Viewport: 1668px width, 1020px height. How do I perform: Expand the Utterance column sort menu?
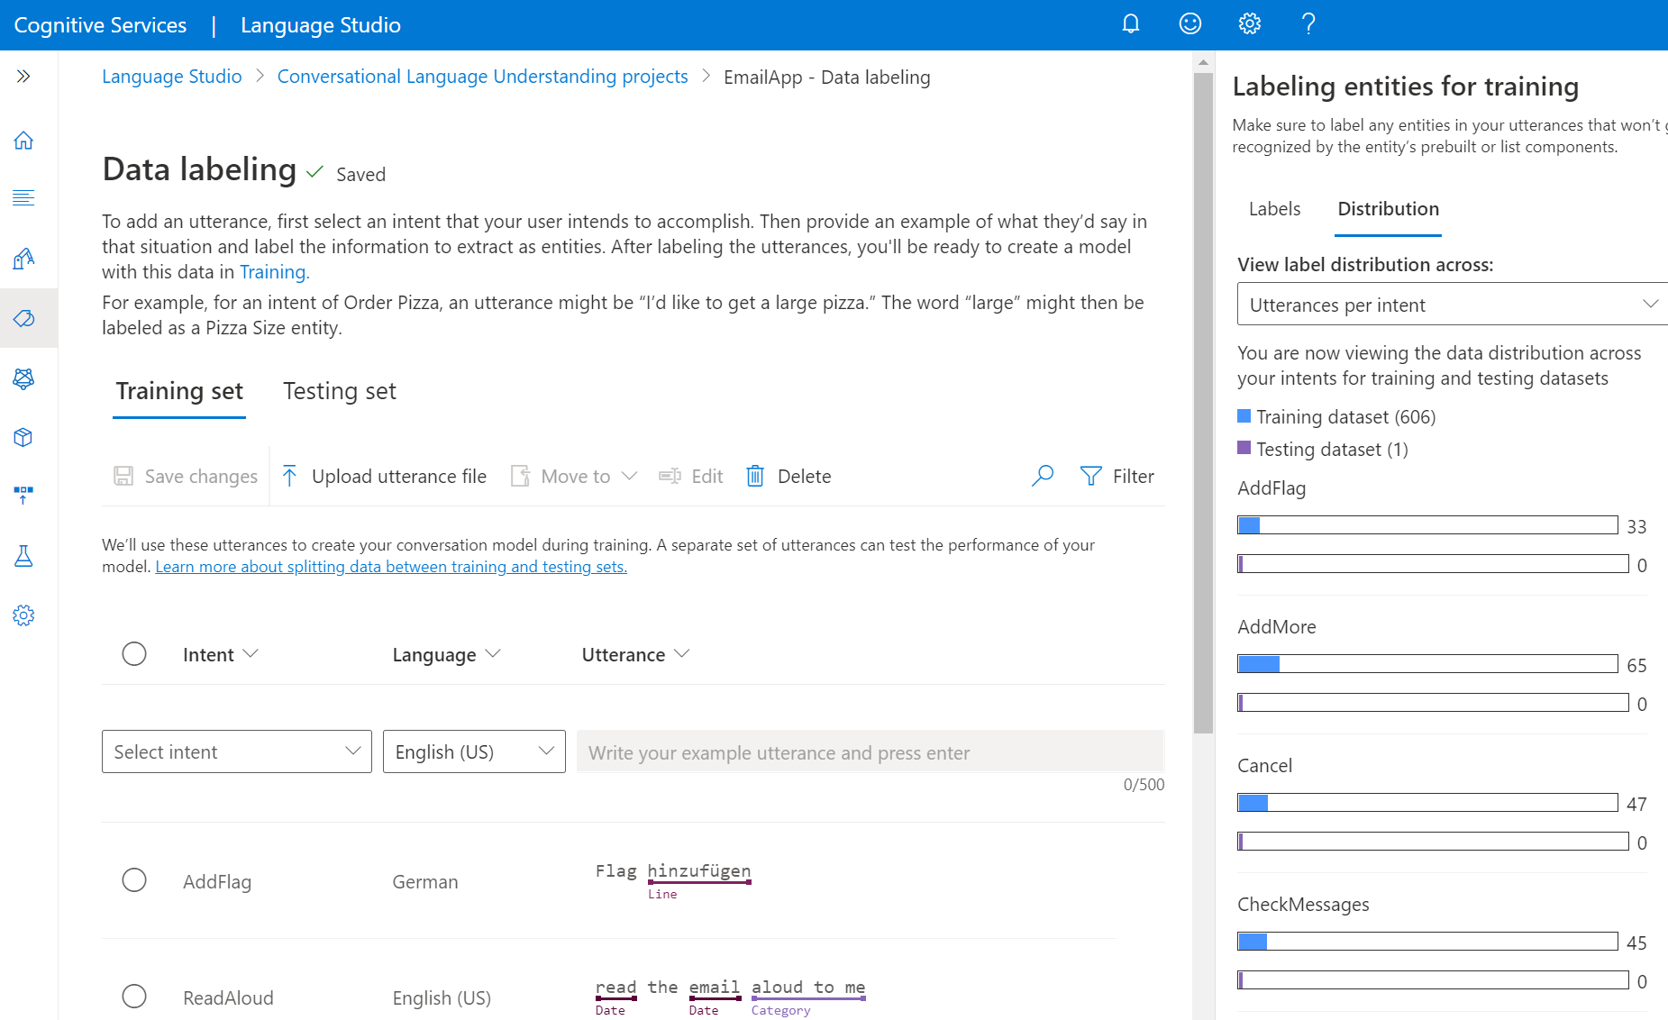coord(682,653)
